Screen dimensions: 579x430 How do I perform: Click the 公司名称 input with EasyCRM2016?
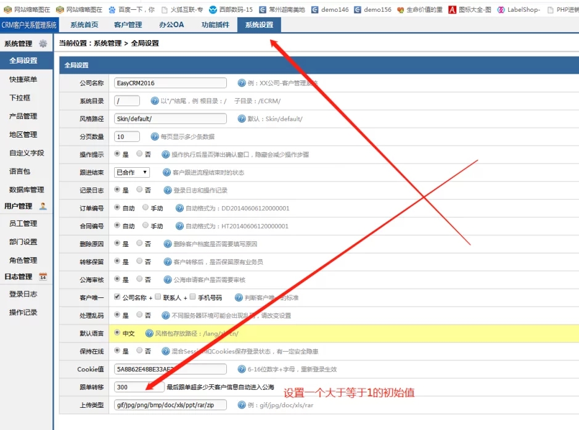click(170, 83)
